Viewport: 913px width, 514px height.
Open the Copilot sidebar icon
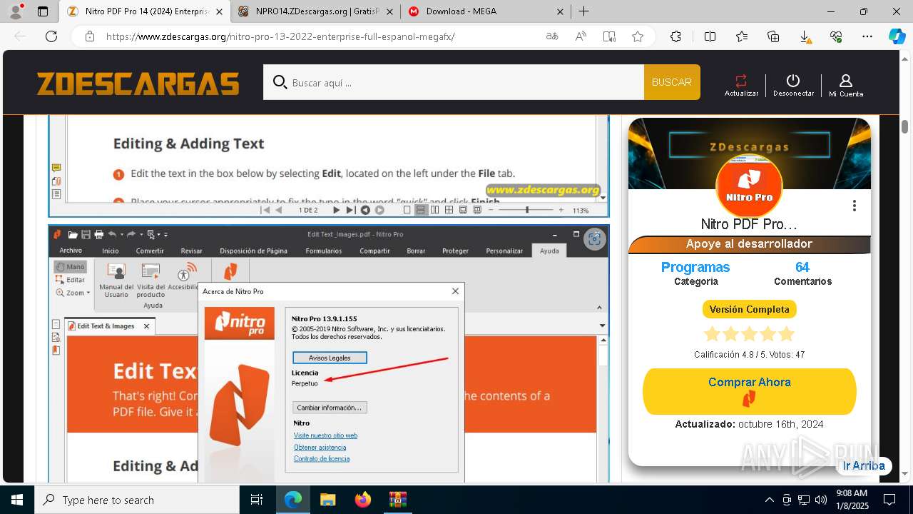click(897, 36)
